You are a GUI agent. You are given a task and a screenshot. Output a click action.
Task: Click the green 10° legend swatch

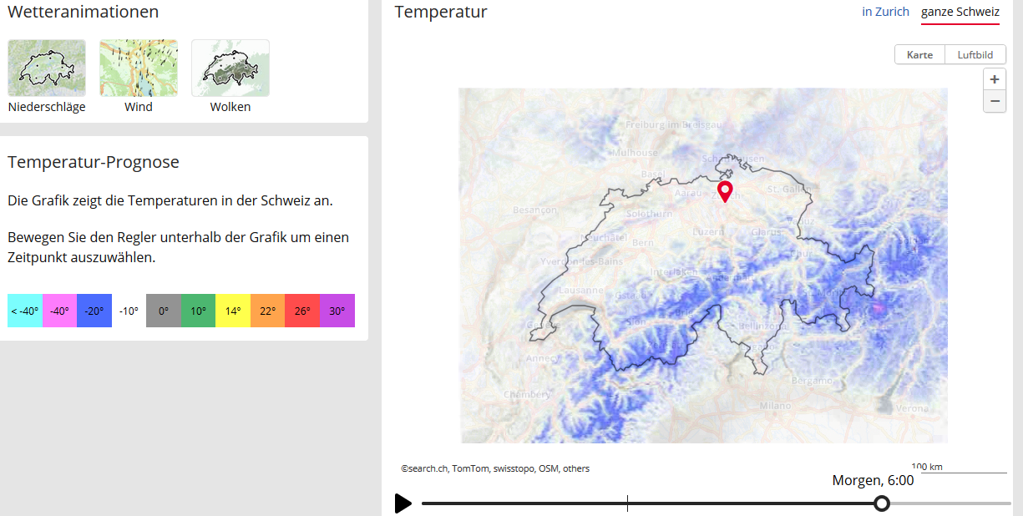[198, 311]
